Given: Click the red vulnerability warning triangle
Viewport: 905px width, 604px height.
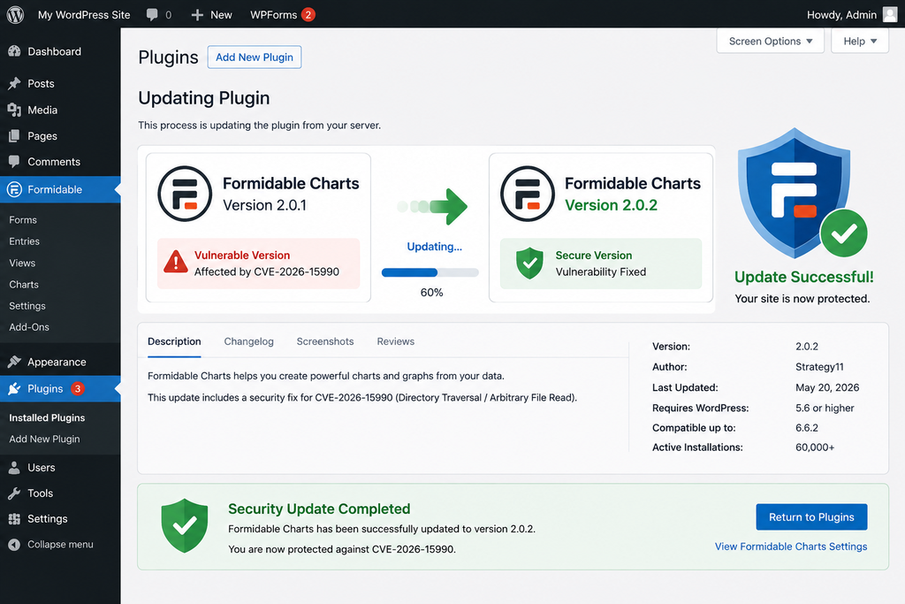Looking at the screenshot, I should [176, 262].
